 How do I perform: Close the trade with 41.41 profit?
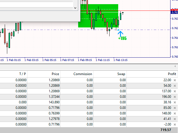coord(175,119)
